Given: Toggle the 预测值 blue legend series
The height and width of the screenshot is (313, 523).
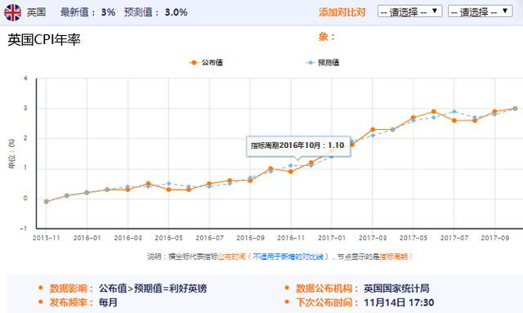Looking at the screenshot, I should tap(322, 62).
